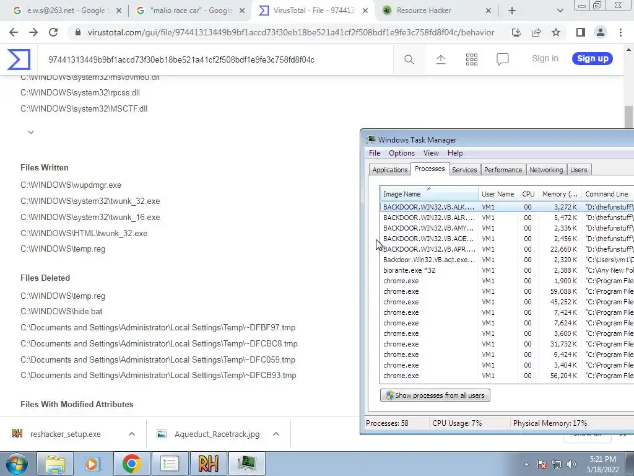Click Task Manager taskbar icon

pos(246,464)
